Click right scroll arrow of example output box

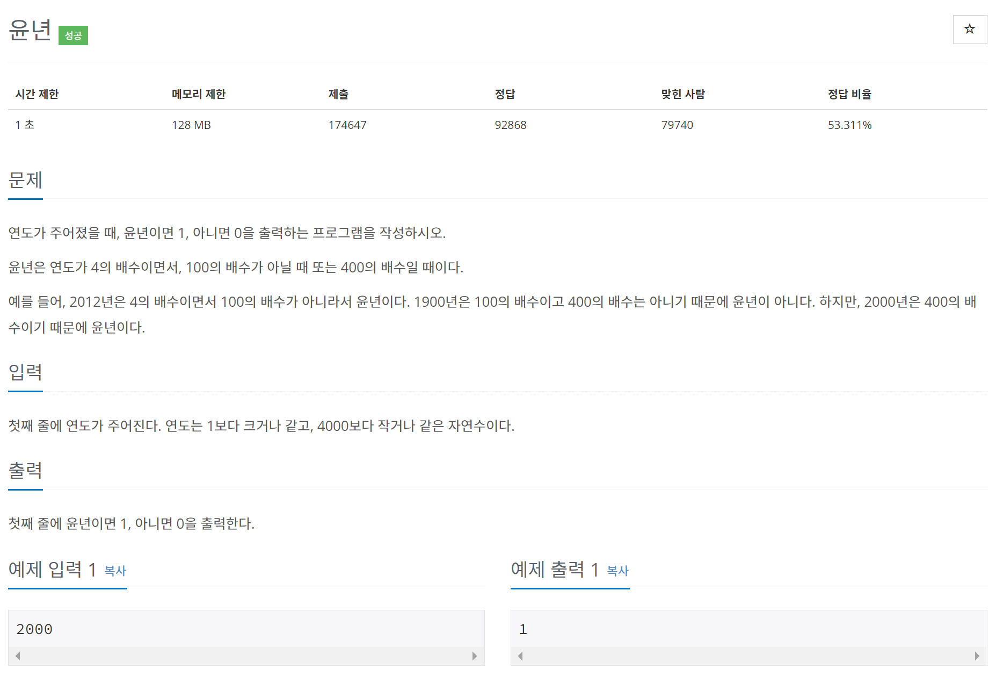pos(977,656)
